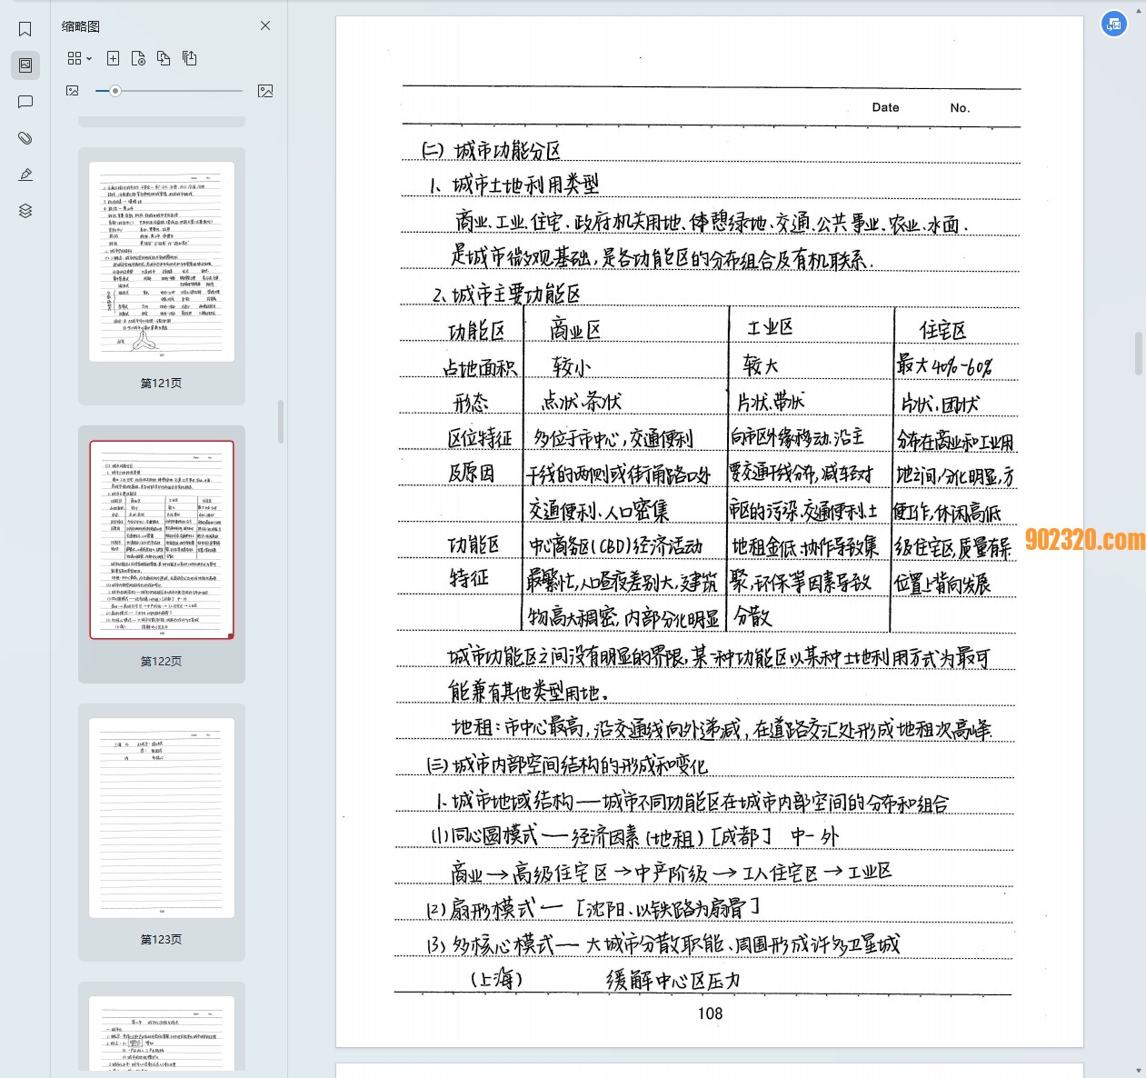The width and height of the screenshot is (1146, 1078).
Task: Collapse the floating button with the triangle arrow
Action: click(x=1138, y=9)
